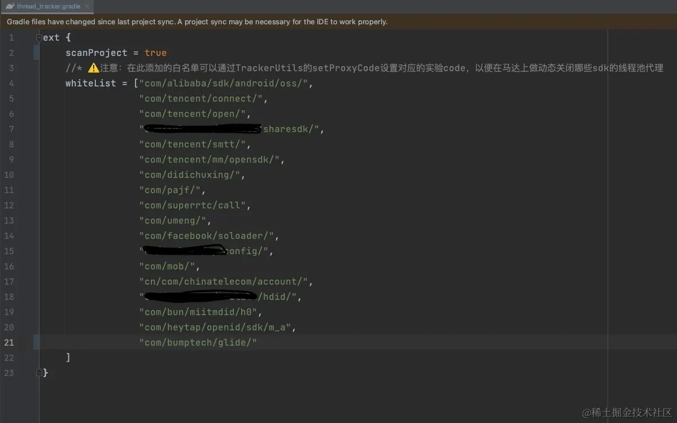Click the closing bracket on line 22
This screenshot has height=423, width=677.
[x=68, y=357]
